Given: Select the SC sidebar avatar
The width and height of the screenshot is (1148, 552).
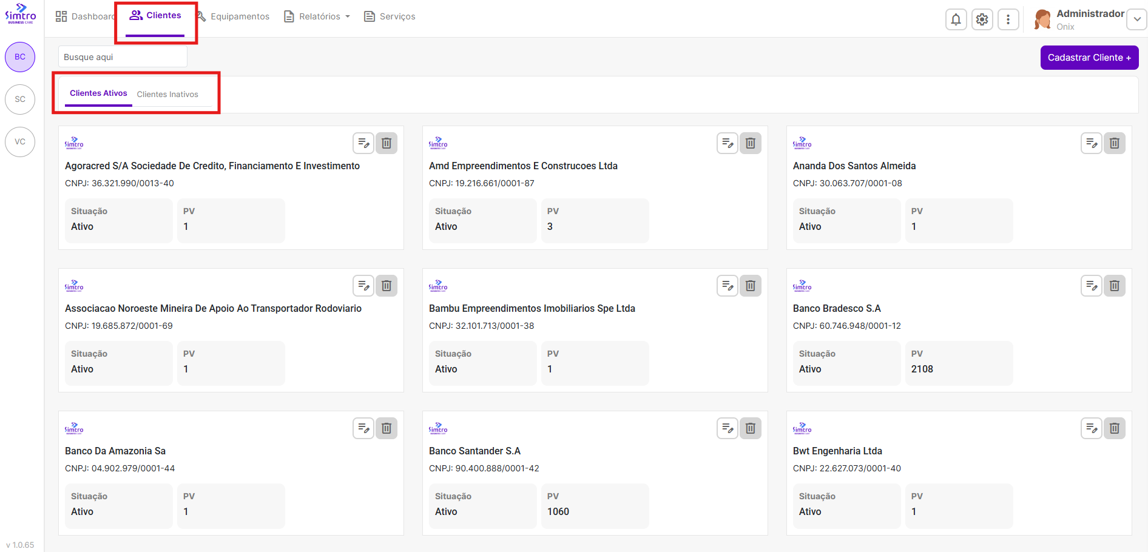Looking at the screenshot, I should point(20,99).
